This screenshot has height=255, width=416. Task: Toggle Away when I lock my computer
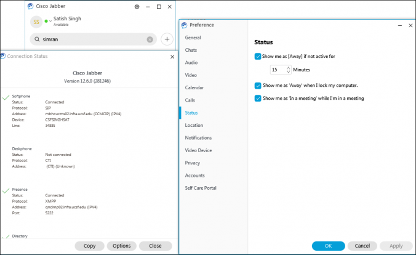click(x=258, y=86)
